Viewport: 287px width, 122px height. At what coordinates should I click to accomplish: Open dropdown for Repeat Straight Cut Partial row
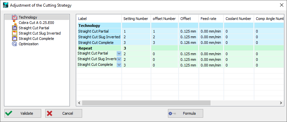point(119,54)
